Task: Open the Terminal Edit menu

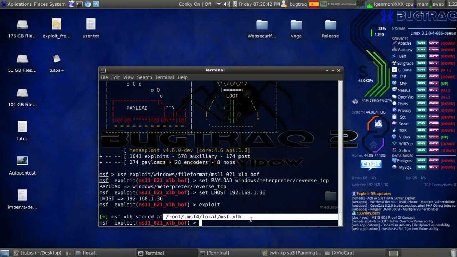Action: click(115, 77)
